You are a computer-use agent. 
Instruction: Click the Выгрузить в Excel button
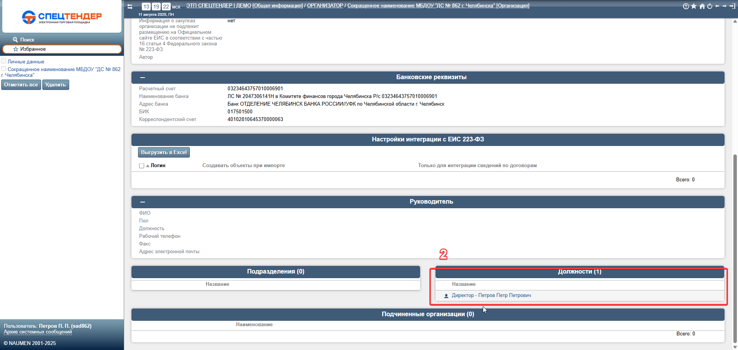pos(164,153)
